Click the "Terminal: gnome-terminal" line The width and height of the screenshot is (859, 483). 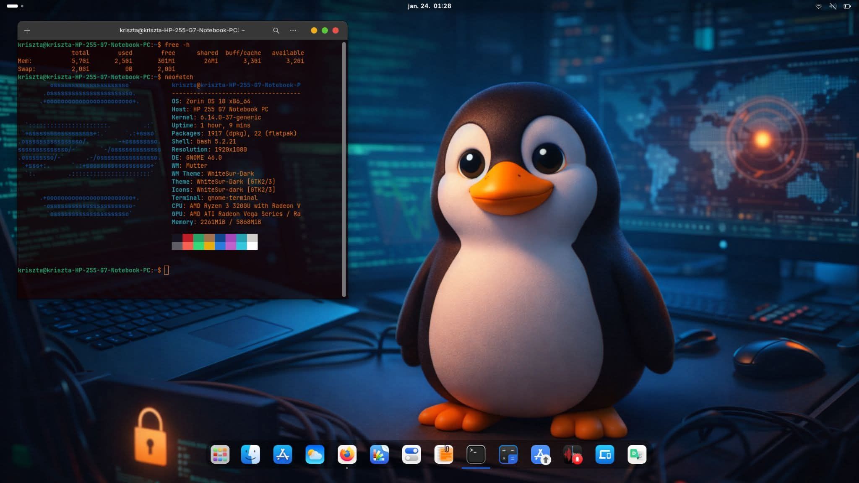coord(215,198)
